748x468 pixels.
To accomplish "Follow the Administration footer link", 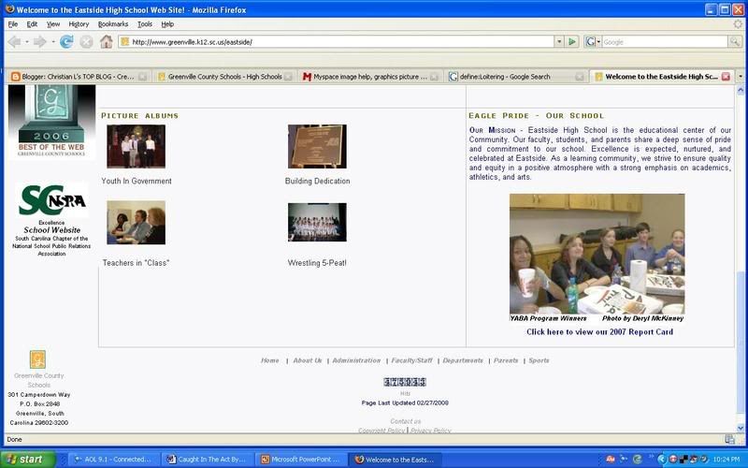I will tap(356, 360).
